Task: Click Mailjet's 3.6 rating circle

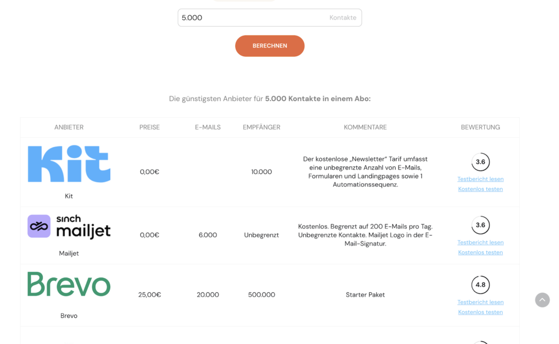Action: click(480, 225)
